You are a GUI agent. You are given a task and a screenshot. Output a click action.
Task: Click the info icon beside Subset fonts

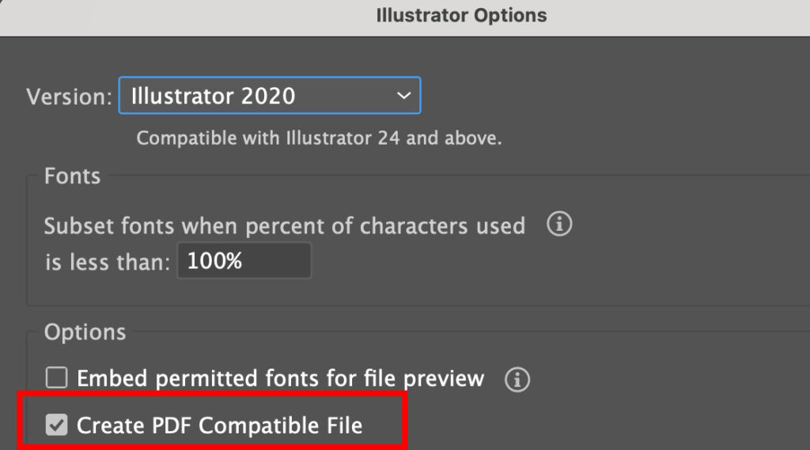[x=559, y=225]
